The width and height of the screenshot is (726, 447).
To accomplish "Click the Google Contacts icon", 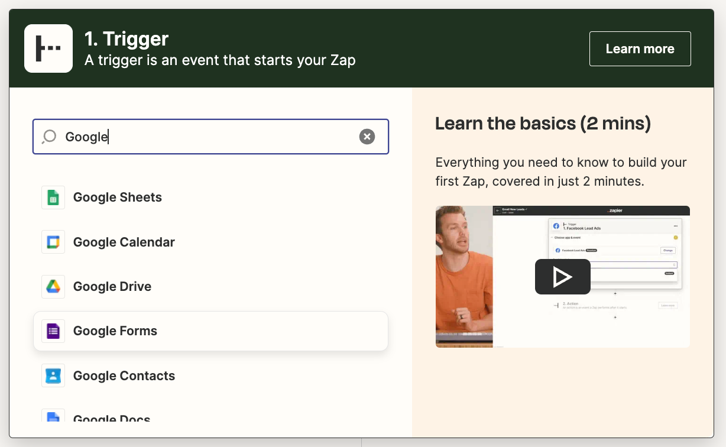I will click(x=53, y=375).
